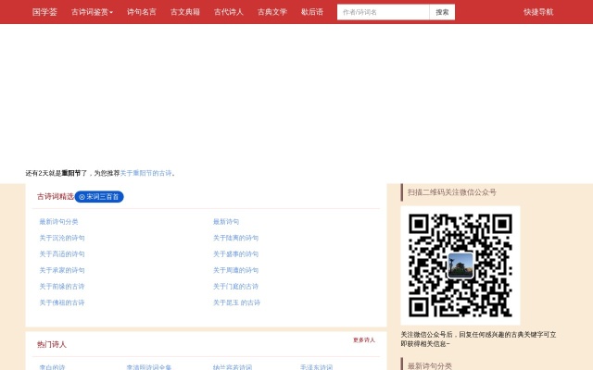This screenshot has width=593, height=370.
Task: Open the 关于佛祖的古诗 link
Action: pyautogui.click(x=61, y=302)
